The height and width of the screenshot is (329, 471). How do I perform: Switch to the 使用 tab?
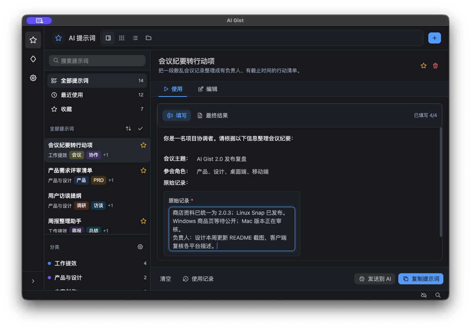tap(173, 89)
